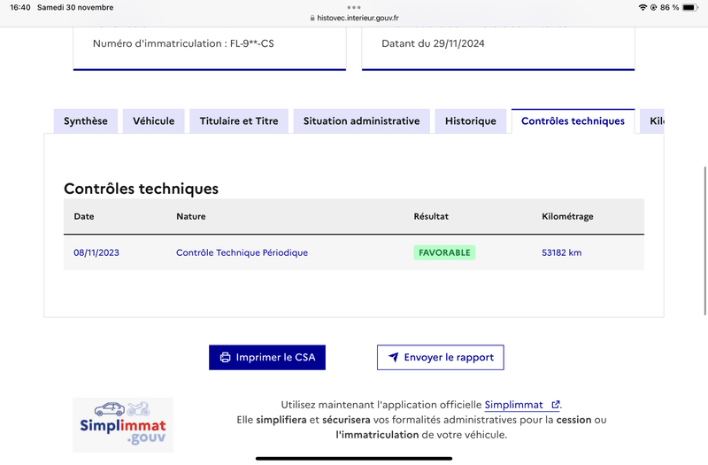708x465 pixels.
Task: Click the Contrôle Technique Périodique entry
Action: click(242, 252)
